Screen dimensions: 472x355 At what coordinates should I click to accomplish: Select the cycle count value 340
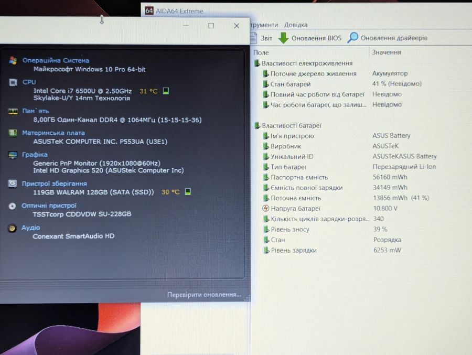[x=379, y=219]
